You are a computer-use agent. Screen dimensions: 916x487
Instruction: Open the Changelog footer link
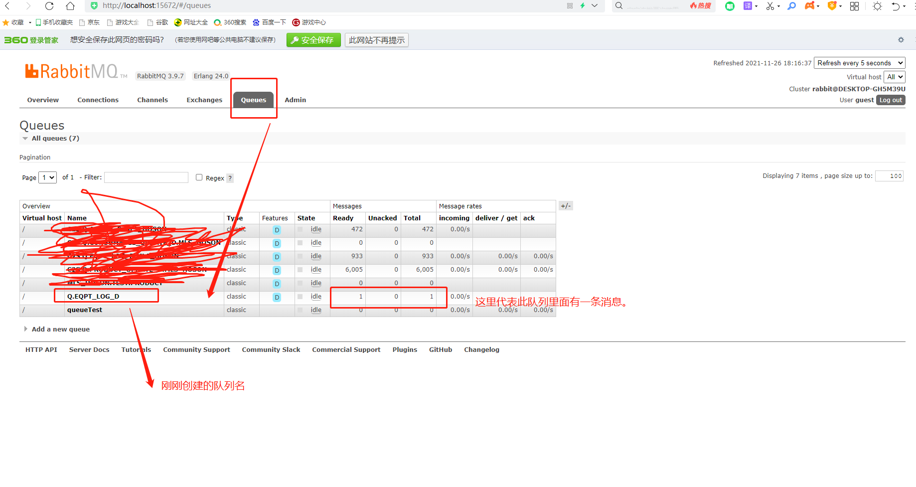click(481, 349)
